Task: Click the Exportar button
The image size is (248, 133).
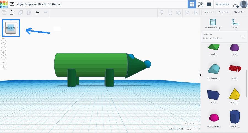Action: (223, 12)
